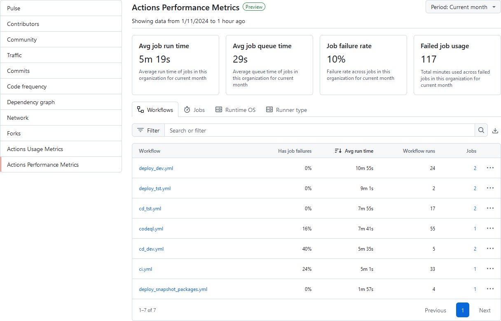The image size is (501, 321).
Task: Switch to the Runtime OS tab
Action: pyautogui.click(x=235, y=110)
